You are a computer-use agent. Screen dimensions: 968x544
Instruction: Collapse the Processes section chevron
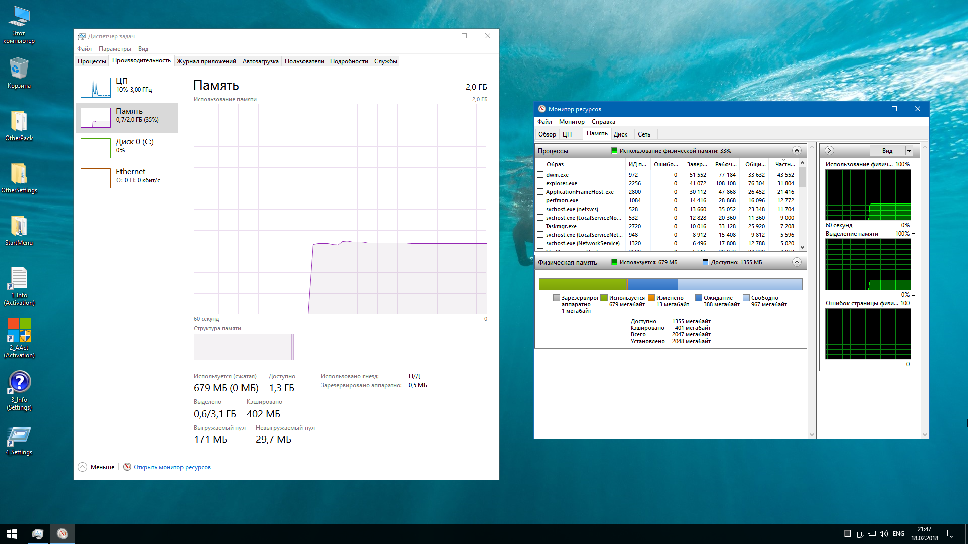coord(797,151)
